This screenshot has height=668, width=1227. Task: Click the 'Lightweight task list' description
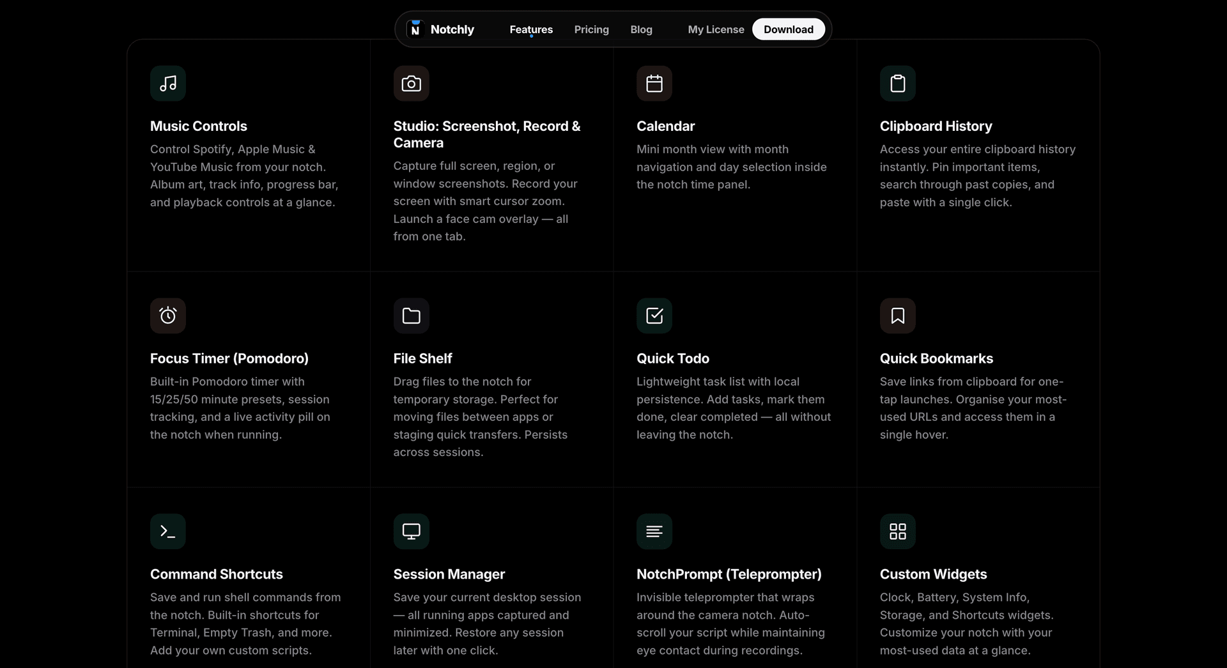point(734,408)
